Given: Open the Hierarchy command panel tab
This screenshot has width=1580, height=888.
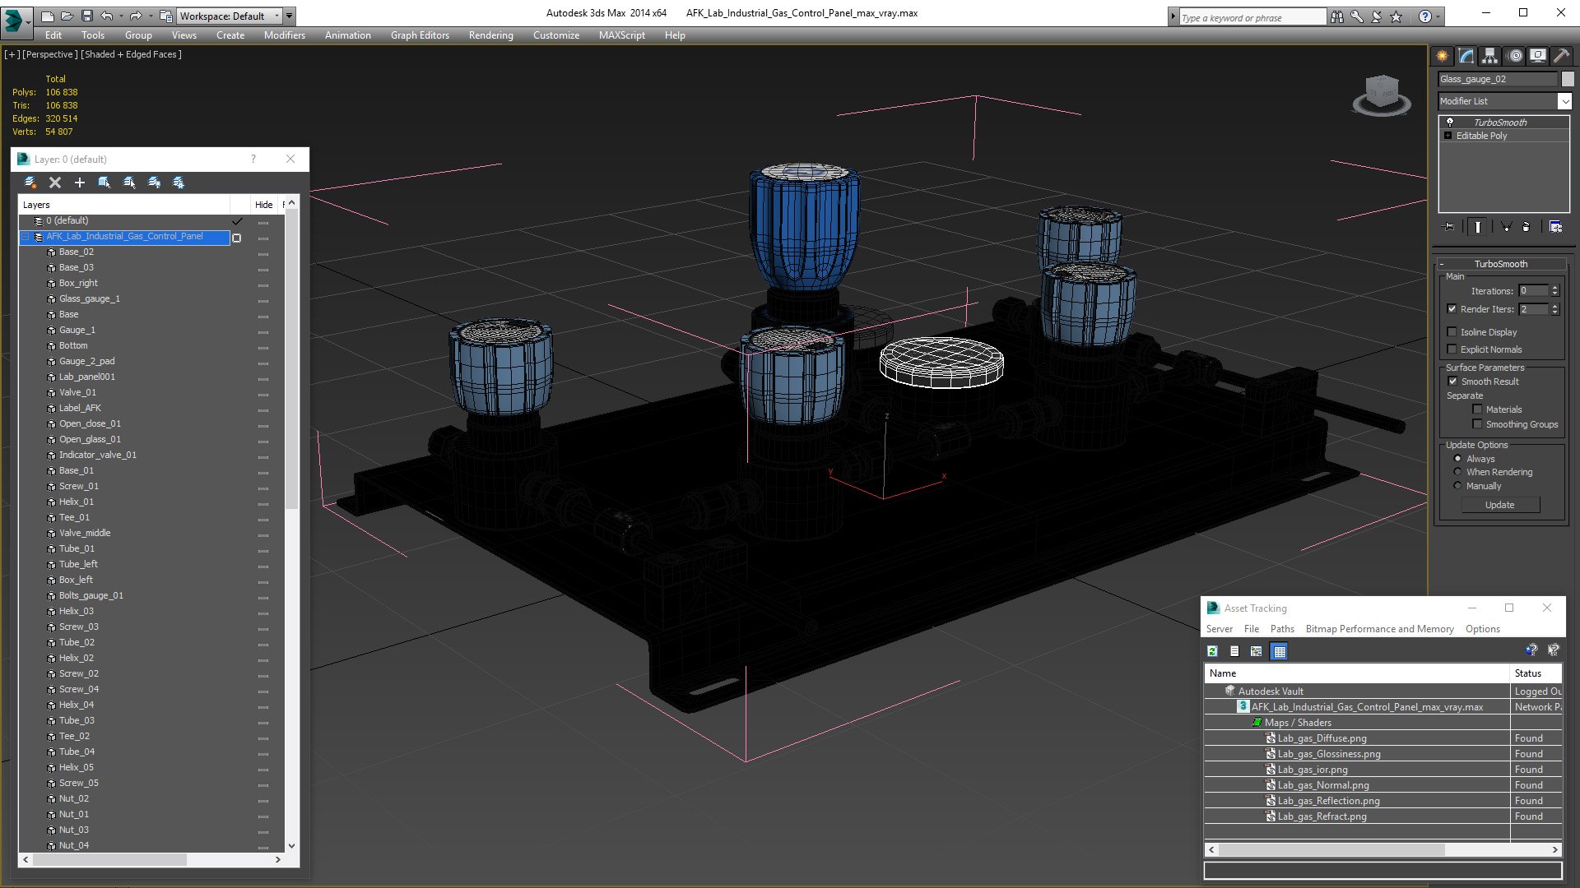Looking at the screenshot, I should [1490, 56].
